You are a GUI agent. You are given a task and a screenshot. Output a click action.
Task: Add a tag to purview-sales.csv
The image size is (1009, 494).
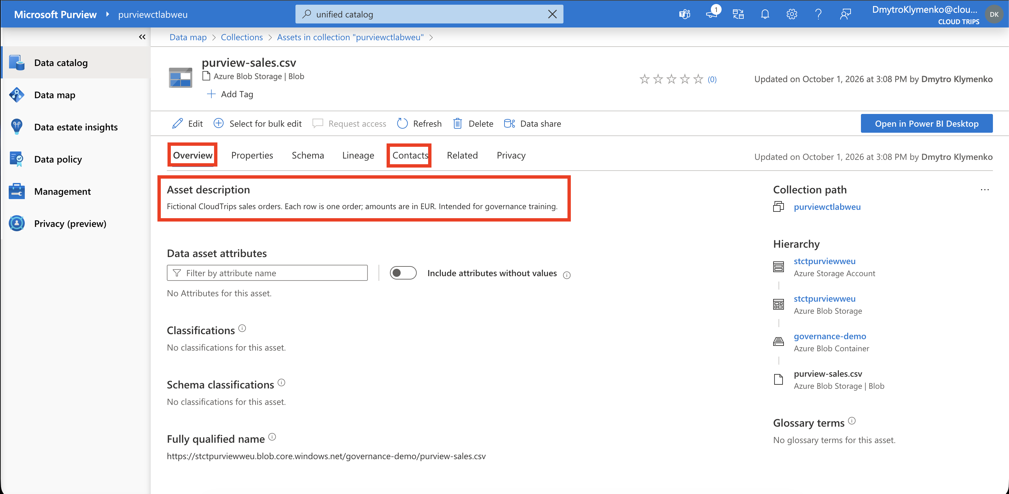tap(230, 94)
